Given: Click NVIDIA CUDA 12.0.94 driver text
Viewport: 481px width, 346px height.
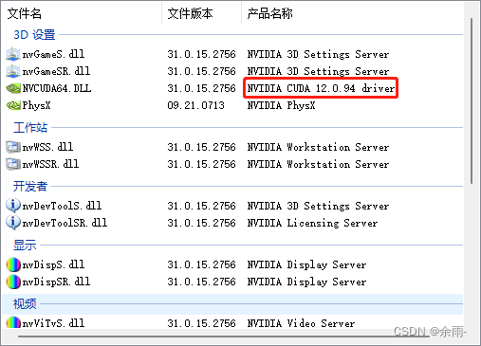Looking at the screenshot, I should [321, 88].
